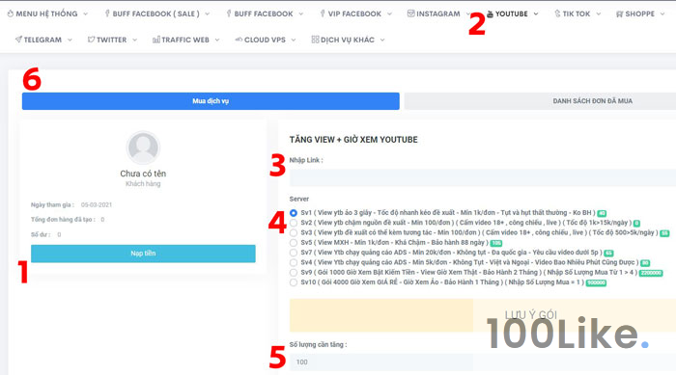676x375 pixels.
Task: Click the Nạp tiền button
Action: (143, 254)
